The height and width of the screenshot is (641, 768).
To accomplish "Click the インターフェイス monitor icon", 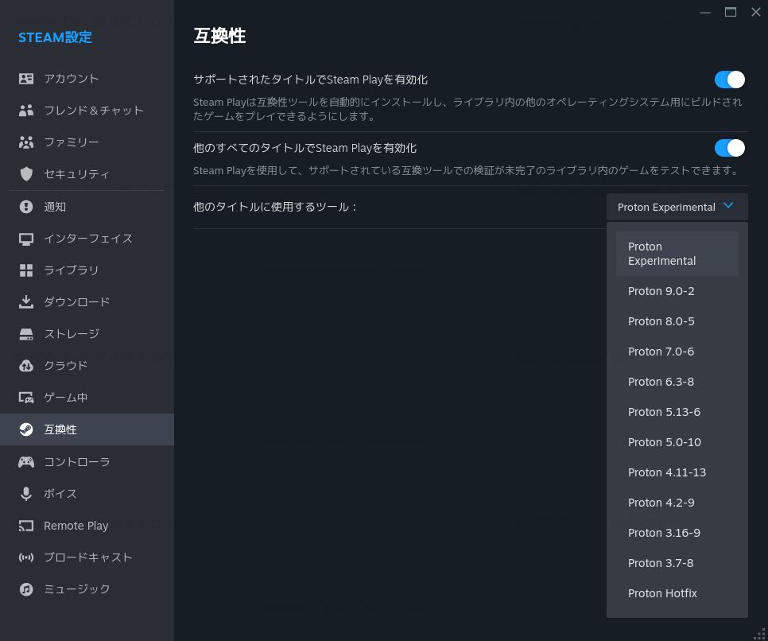I will [26, 239].
